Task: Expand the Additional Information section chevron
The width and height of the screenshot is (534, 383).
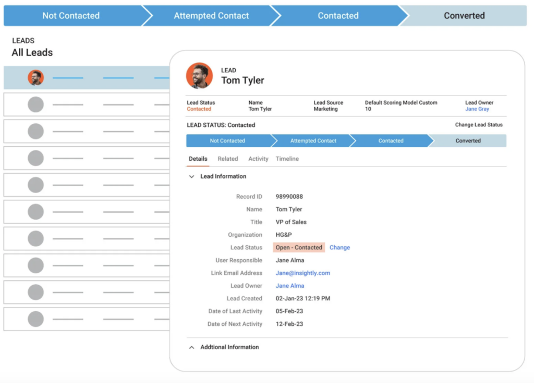Action: 191,347
